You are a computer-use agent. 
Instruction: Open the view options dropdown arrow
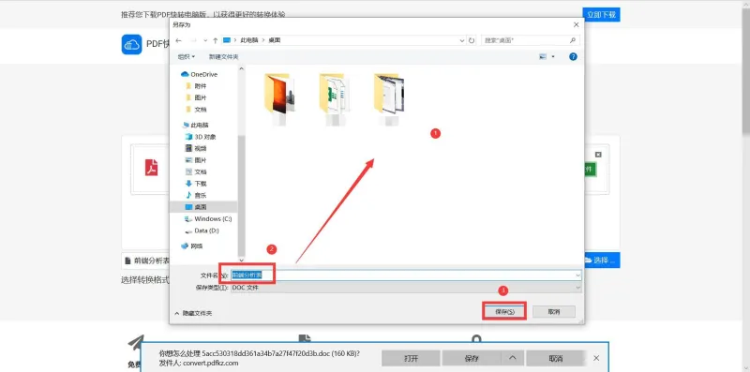pyautogui.click(x=553, y=56)
